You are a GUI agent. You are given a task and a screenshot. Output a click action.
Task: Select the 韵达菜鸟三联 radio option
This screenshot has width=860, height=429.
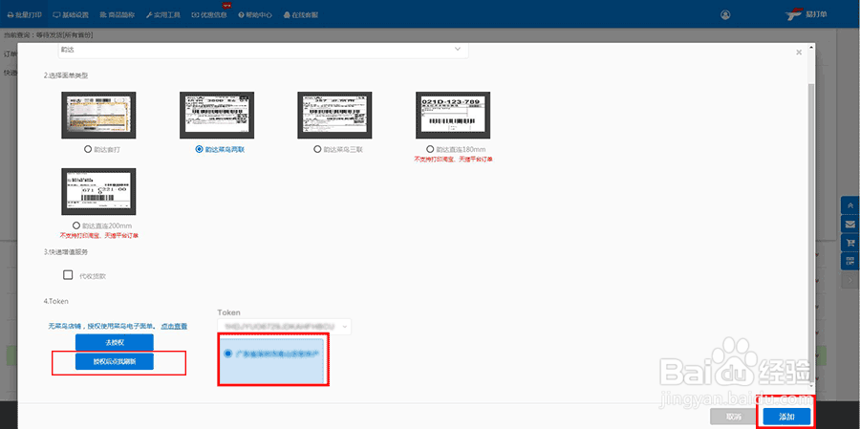coord(316,149)
